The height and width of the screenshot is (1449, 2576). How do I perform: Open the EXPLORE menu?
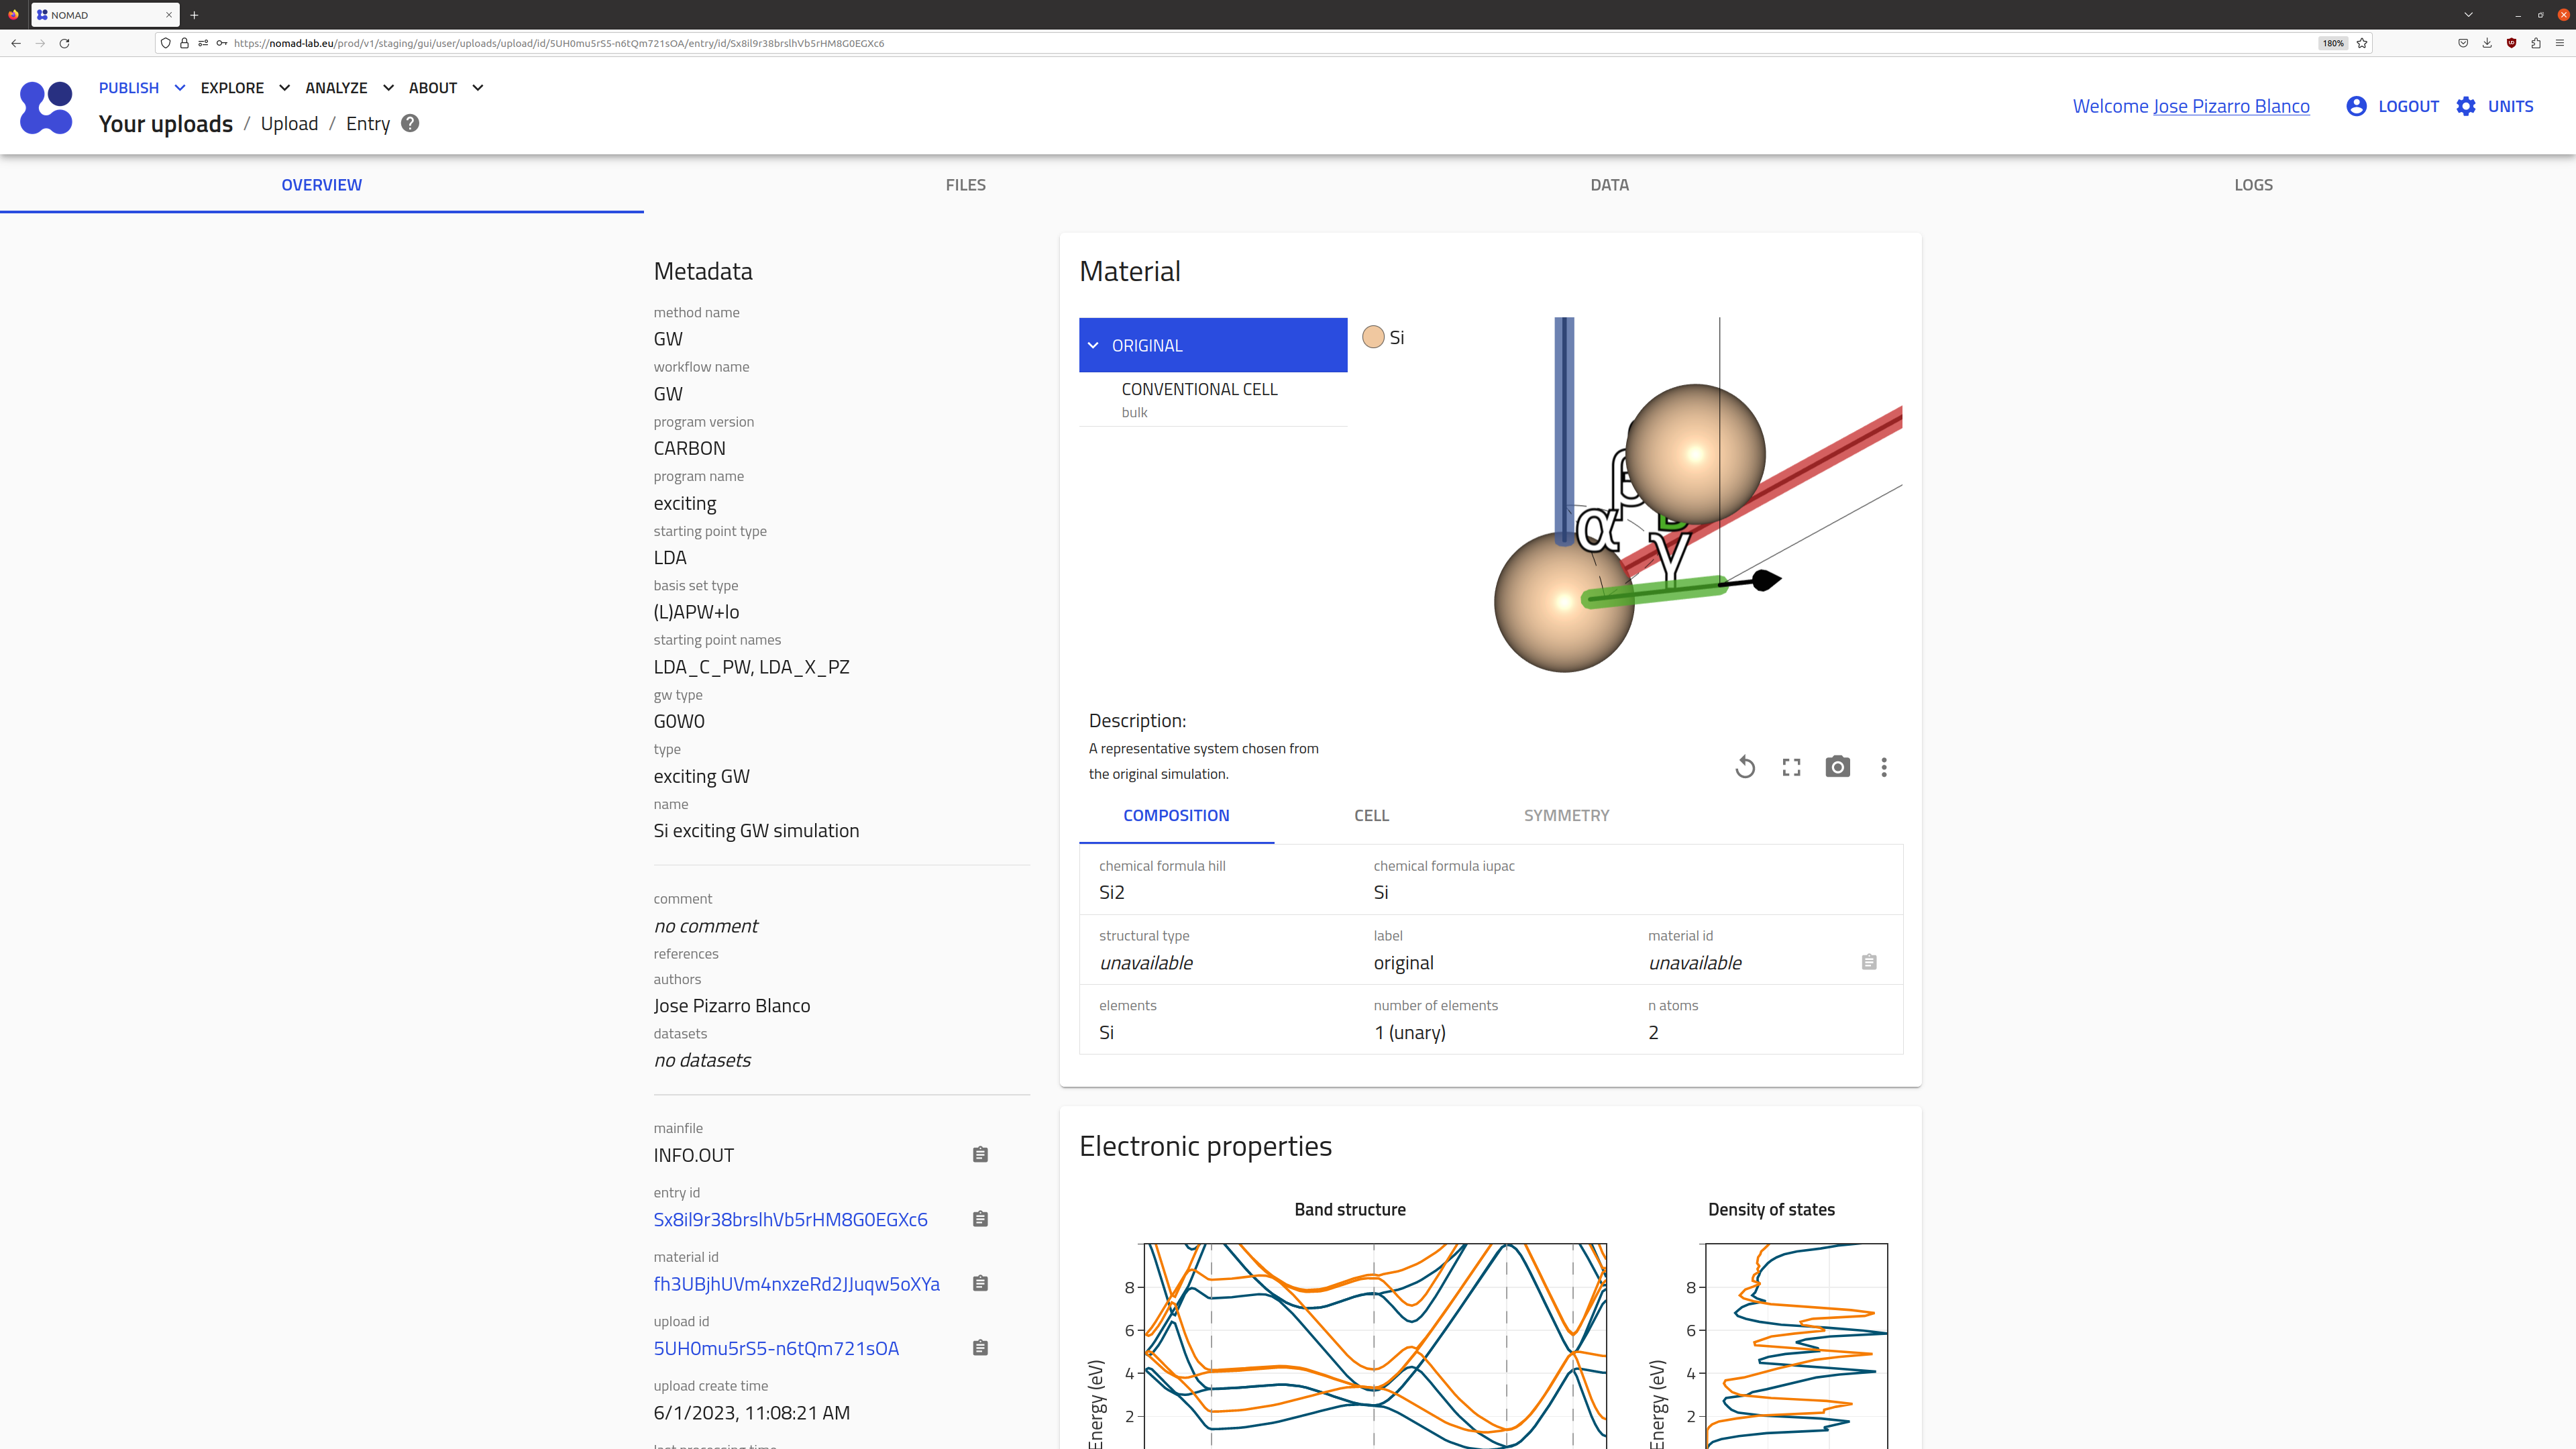pyautogui.click(x=232, y=88)
